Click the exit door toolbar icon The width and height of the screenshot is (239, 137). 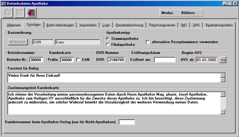31,13
